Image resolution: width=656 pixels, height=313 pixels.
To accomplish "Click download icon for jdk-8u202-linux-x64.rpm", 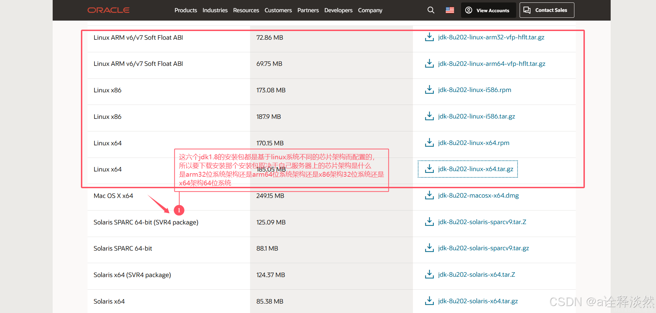I will (429, 143).
